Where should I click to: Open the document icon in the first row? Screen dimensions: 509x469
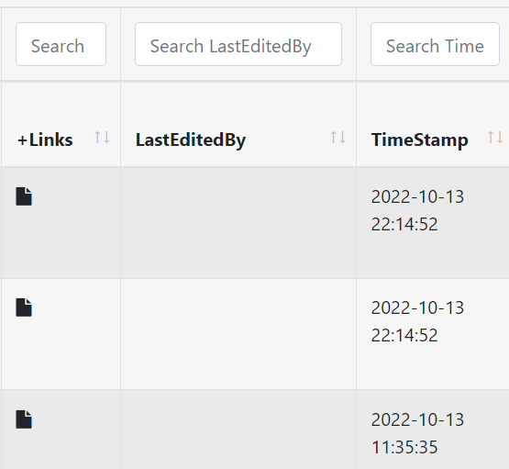click(24, 196)
